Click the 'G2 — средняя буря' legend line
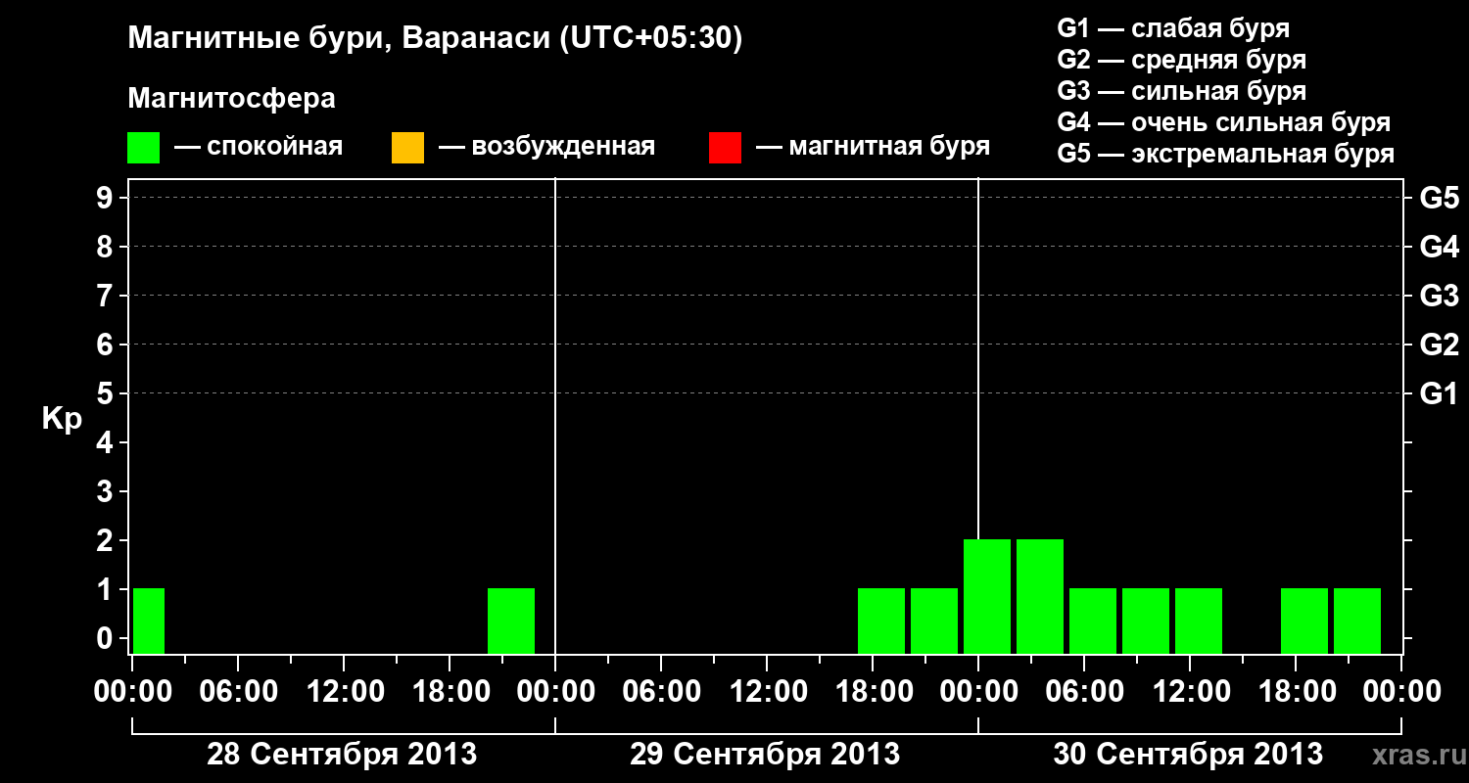 1182,60
